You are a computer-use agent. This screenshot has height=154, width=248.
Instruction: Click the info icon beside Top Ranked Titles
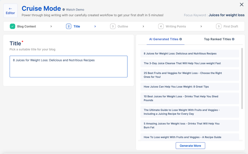click(233, 39)
